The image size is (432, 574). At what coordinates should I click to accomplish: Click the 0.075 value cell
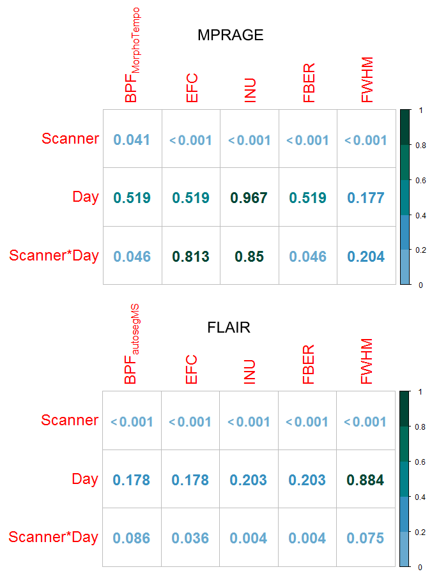tap(366, 538)
